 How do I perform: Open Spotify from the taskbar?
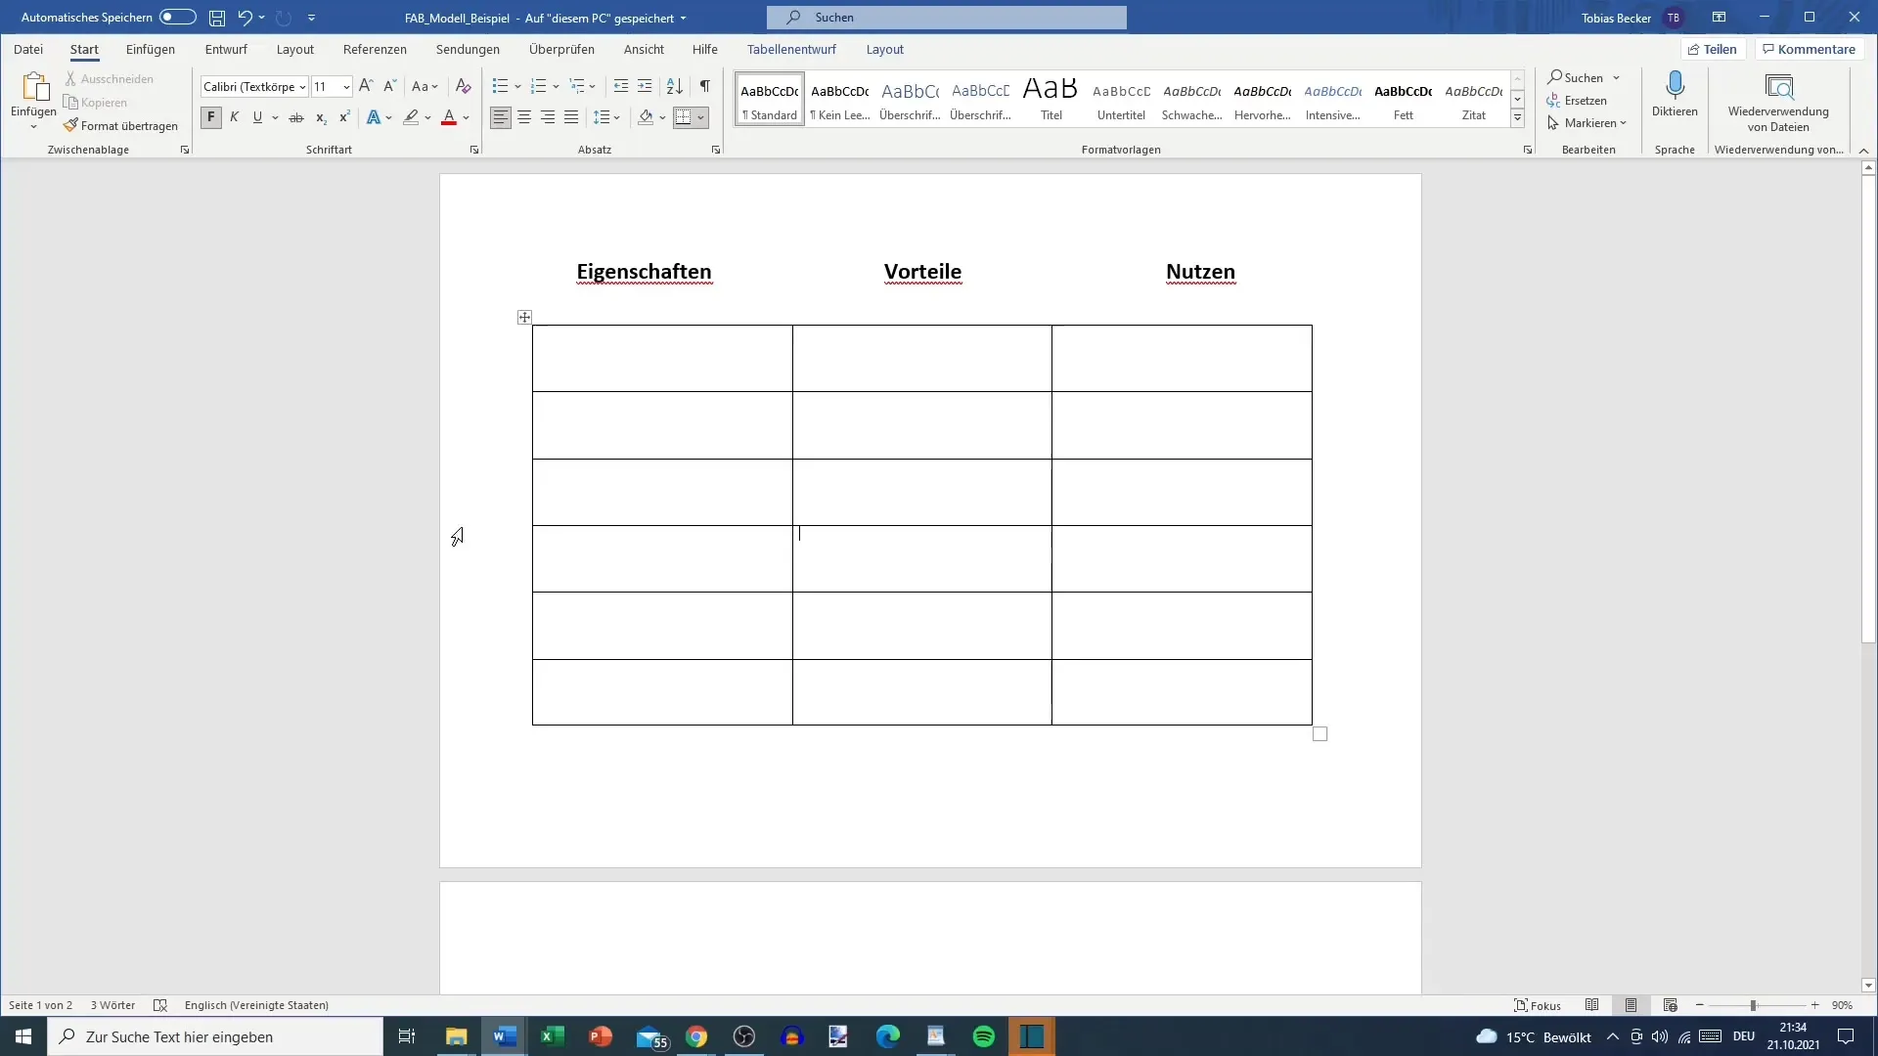(984, 1036)
